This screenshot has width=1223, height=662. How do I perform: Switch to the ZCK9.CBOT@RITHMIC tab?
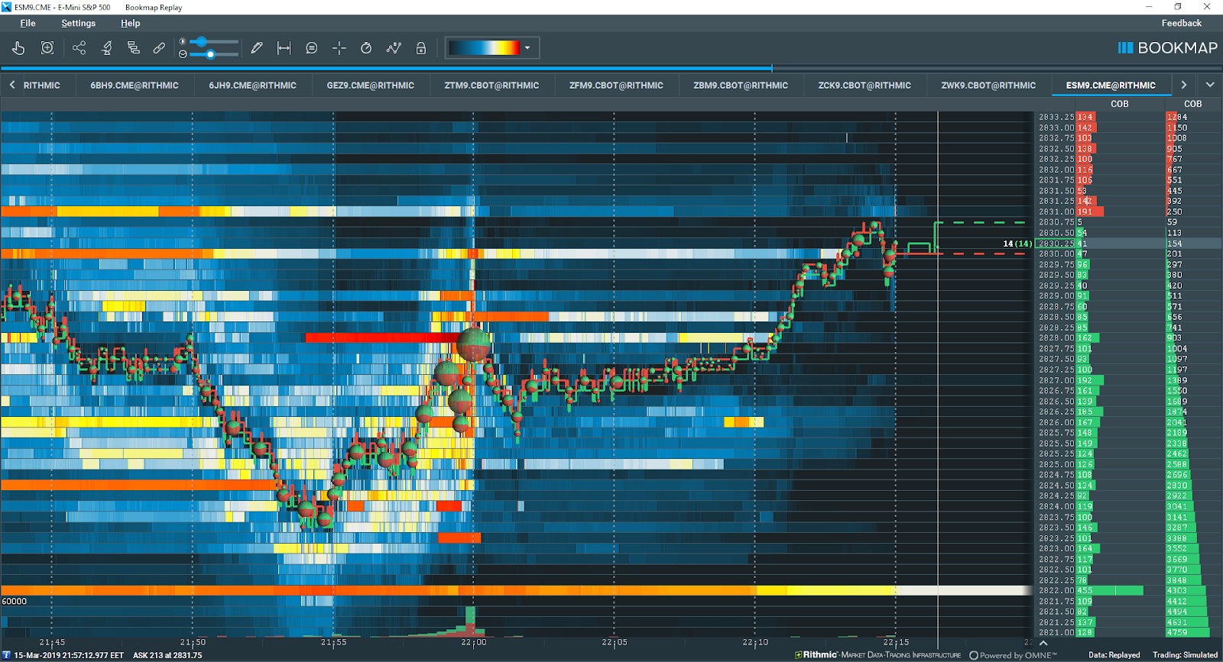coord(865,86)
